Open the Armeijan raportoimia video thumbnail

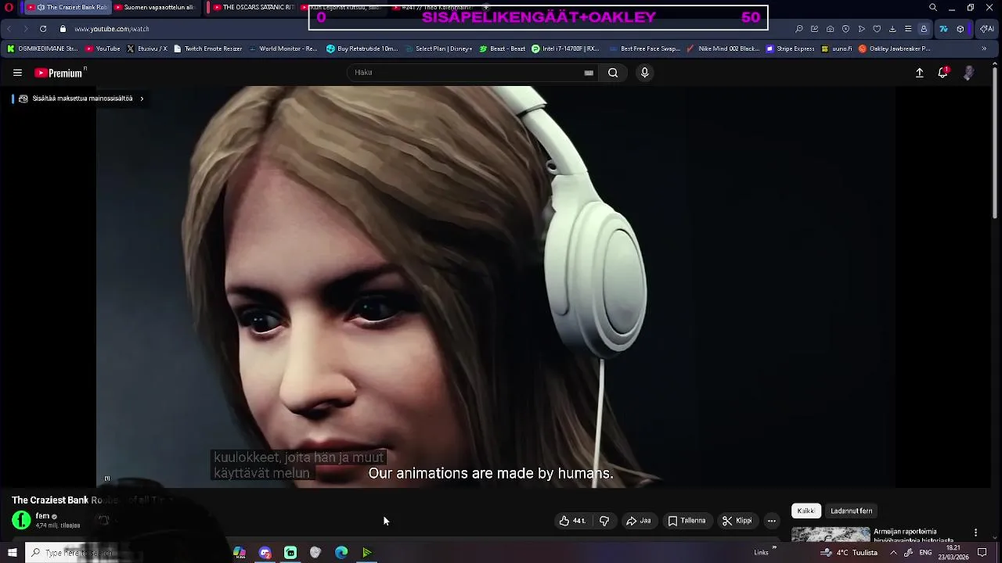point(831,534)
